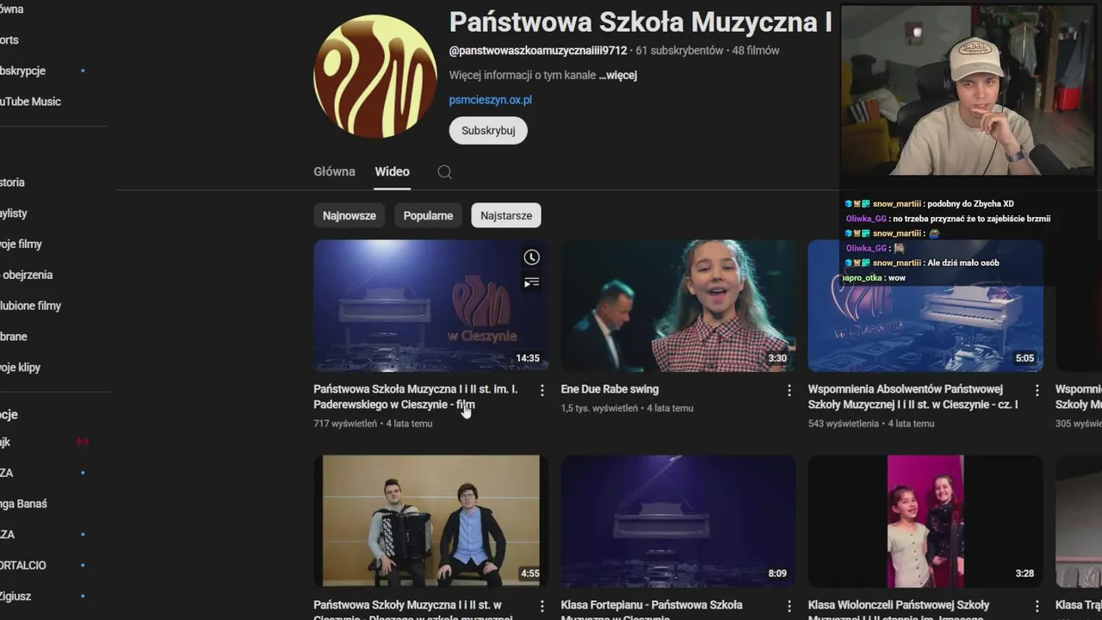Select the Wideo tab

pos(392,171)
